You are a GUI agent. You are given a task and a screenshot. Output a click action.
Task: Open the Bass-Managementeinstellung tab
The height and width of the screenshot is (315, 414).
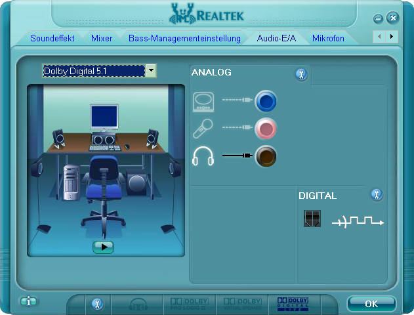tap(184, 38)
